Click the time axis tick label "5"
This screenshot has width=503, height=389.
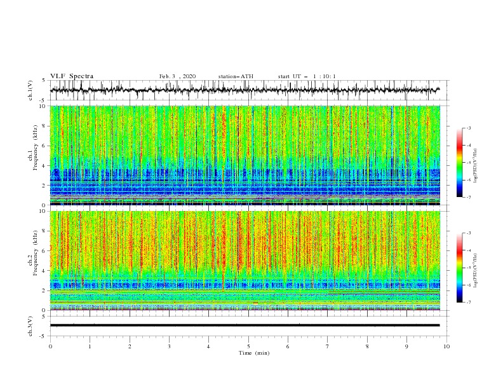coord(248,346)
